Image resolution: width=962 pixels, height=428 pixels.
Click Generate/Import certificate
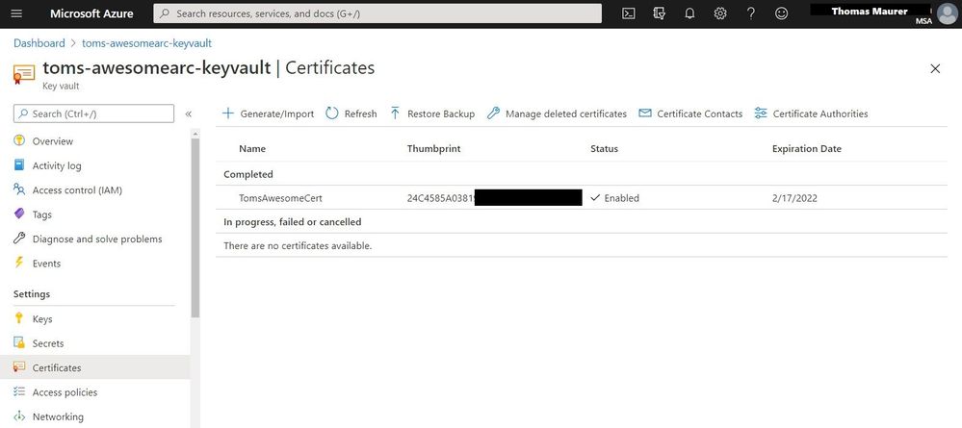click(x=268, y=113)
